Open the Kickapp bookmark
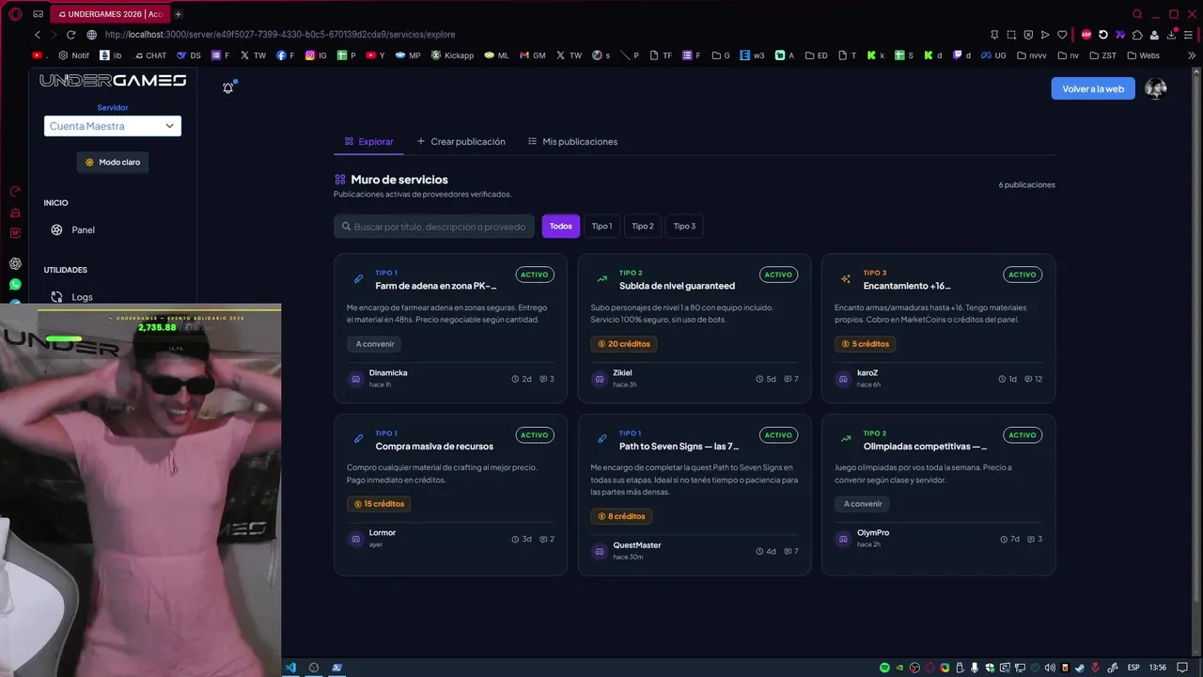This screenshot has height=677, width=1203. point(453,55)
